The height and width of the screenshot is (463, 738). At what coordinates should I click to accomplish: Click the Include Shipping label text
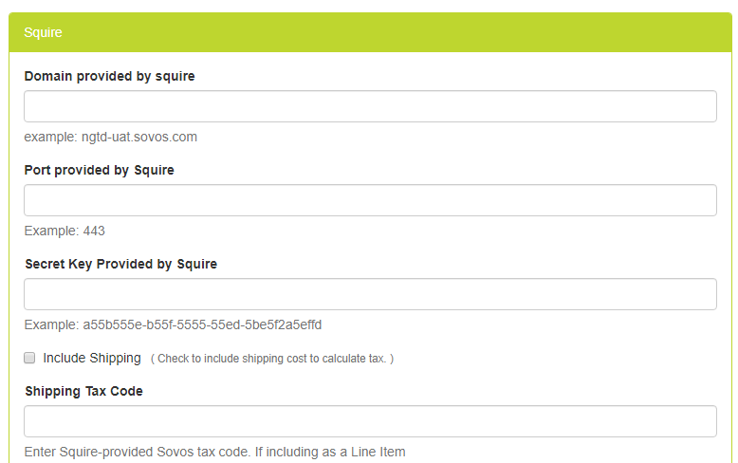click(x=92, y=358)
